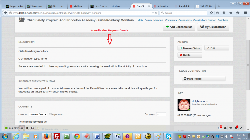Switch to the Modules tab
Image resolution: width=250 pixels, height=140 pixels.
(x=116, y=6)
